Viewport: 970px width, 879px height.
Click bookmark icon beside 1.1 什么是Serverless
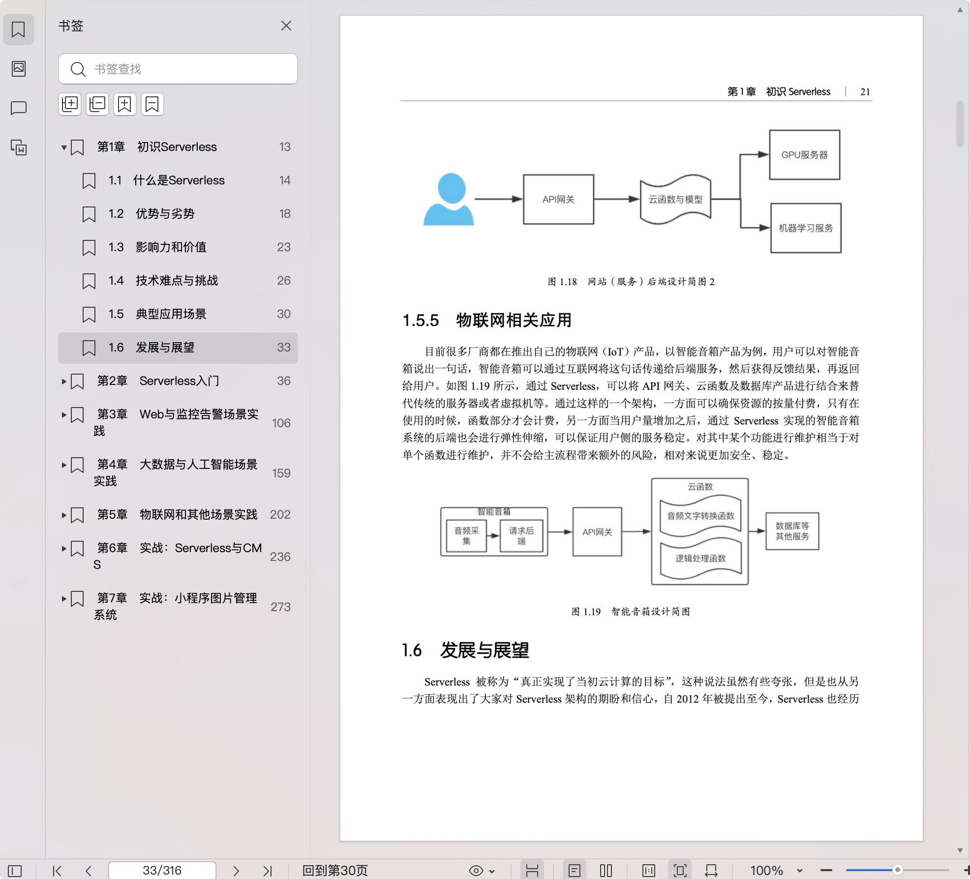(89, 180)
